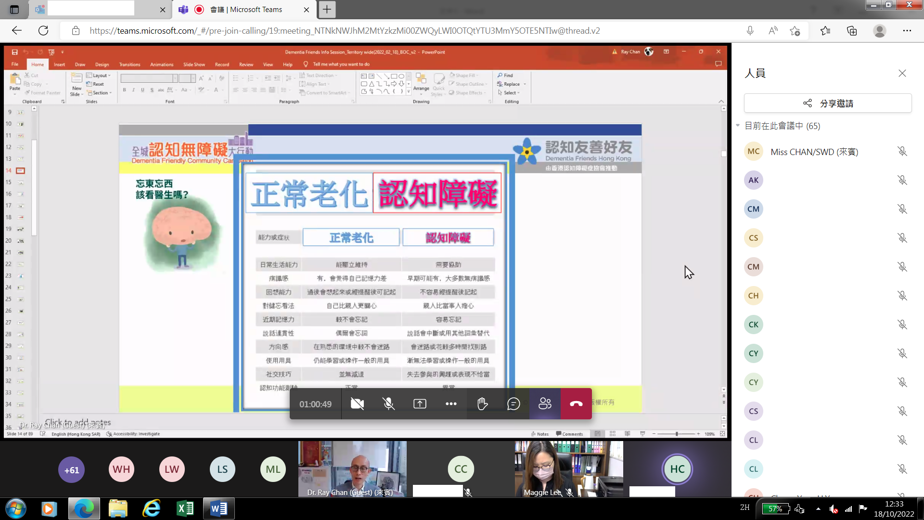The height and width of the screenshot is (520, 924).
Task: Click the red hang up call button
Action: tap(576, 404)
